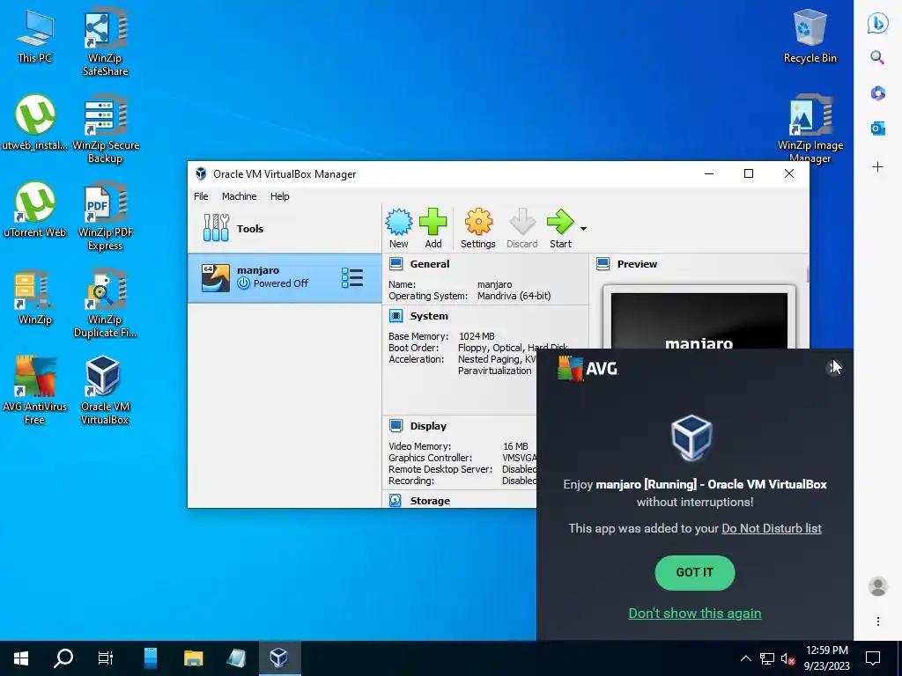Open the Help menu in VirtualBox Manager
This screenshot has width=902, height=676.
[x=279, y=196]
